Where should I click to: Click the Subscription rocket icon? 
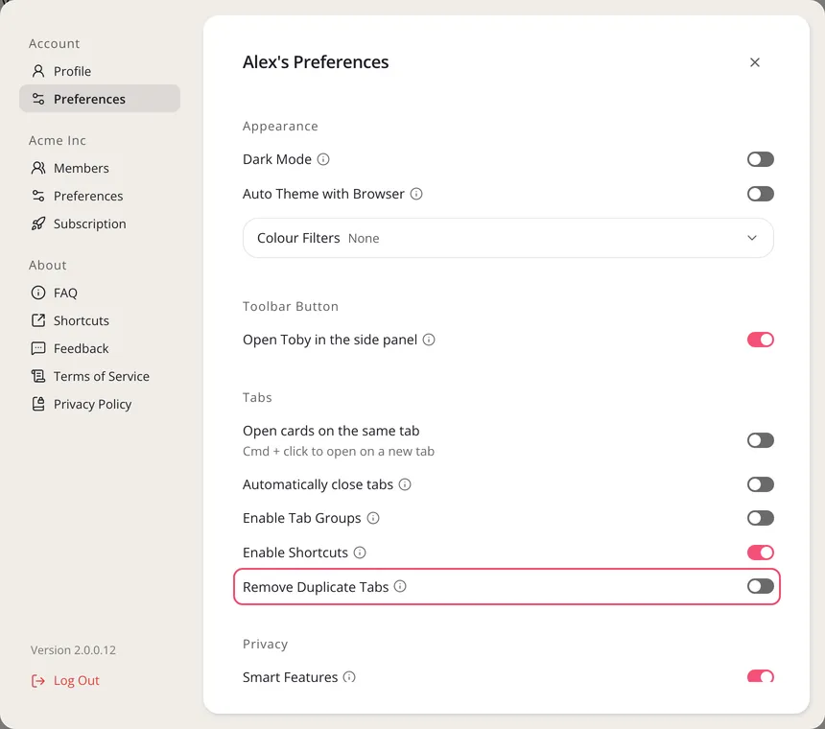click(x=37, y=223)
